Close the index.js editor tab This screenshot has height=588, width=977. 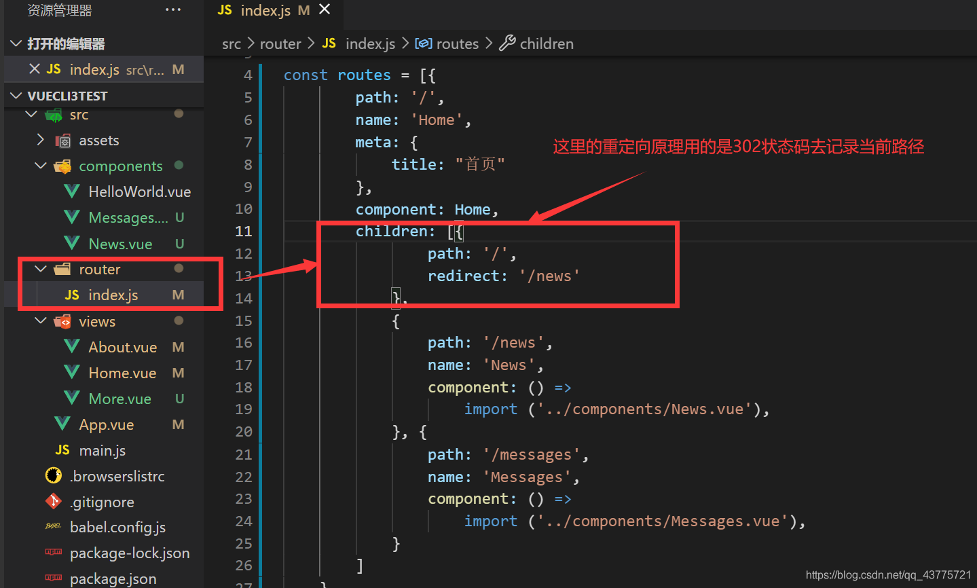325,10
